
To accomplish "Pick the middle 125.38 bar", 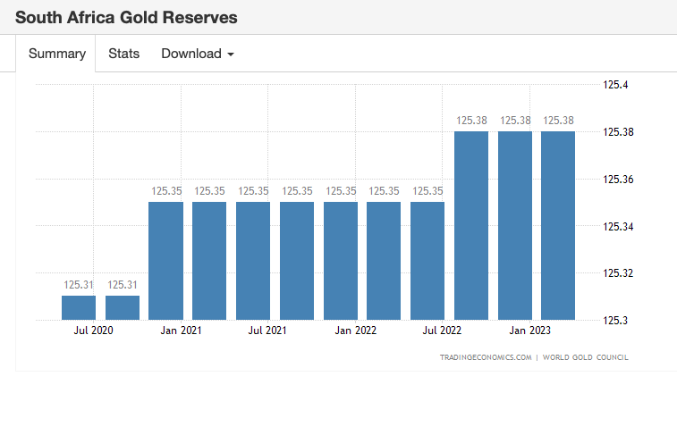I will point(515,225).
